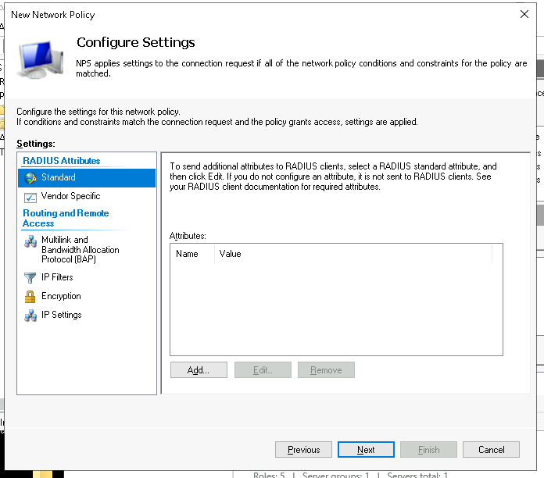Click the Encryption padlock icon

30,297
